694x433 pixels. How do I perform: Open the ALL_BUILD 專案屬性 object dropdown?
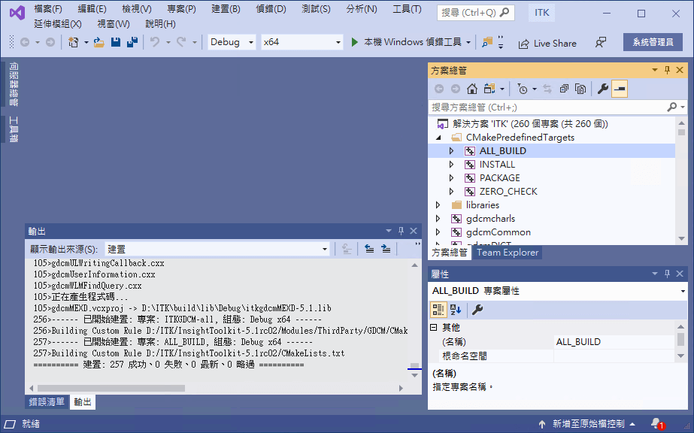coord(683,291)
